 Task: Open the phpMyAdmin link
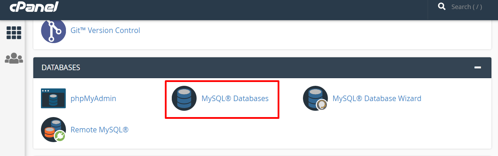[x=93, y=99]
